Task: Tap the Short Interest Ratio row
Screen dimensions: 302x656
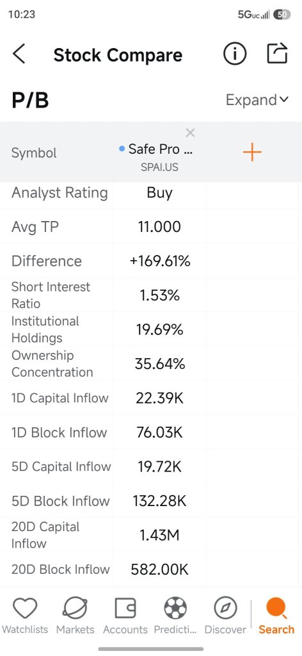Action: tap(151, 295)
